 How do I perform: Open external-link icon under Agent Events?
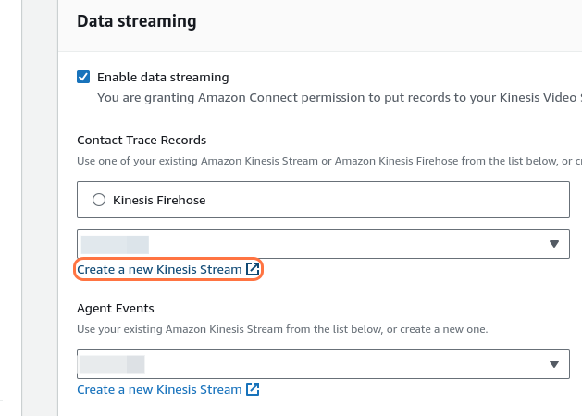click(253, 390)
